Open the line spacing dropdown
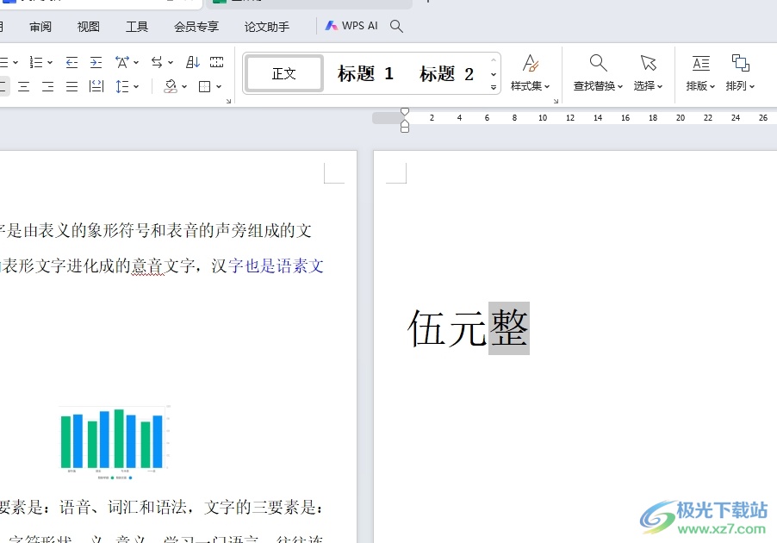 pyautogui.click(x=127, y=86)
